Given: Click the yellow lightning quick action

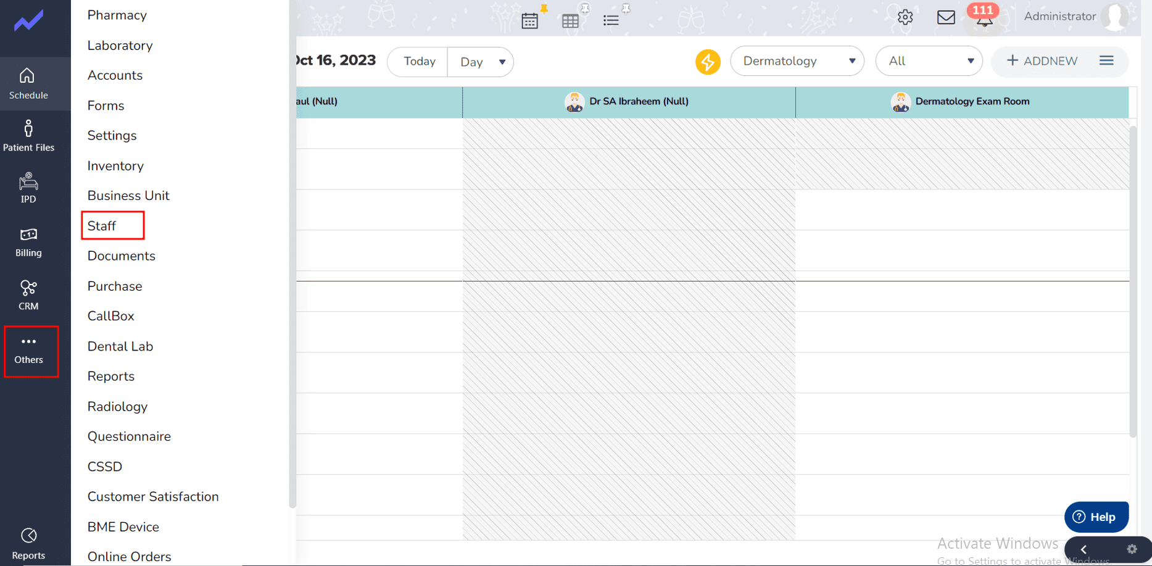Looking at the screenshot, I should (708, 62).
